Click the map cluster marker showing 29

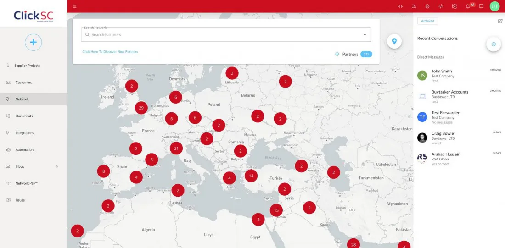[141, 108]
